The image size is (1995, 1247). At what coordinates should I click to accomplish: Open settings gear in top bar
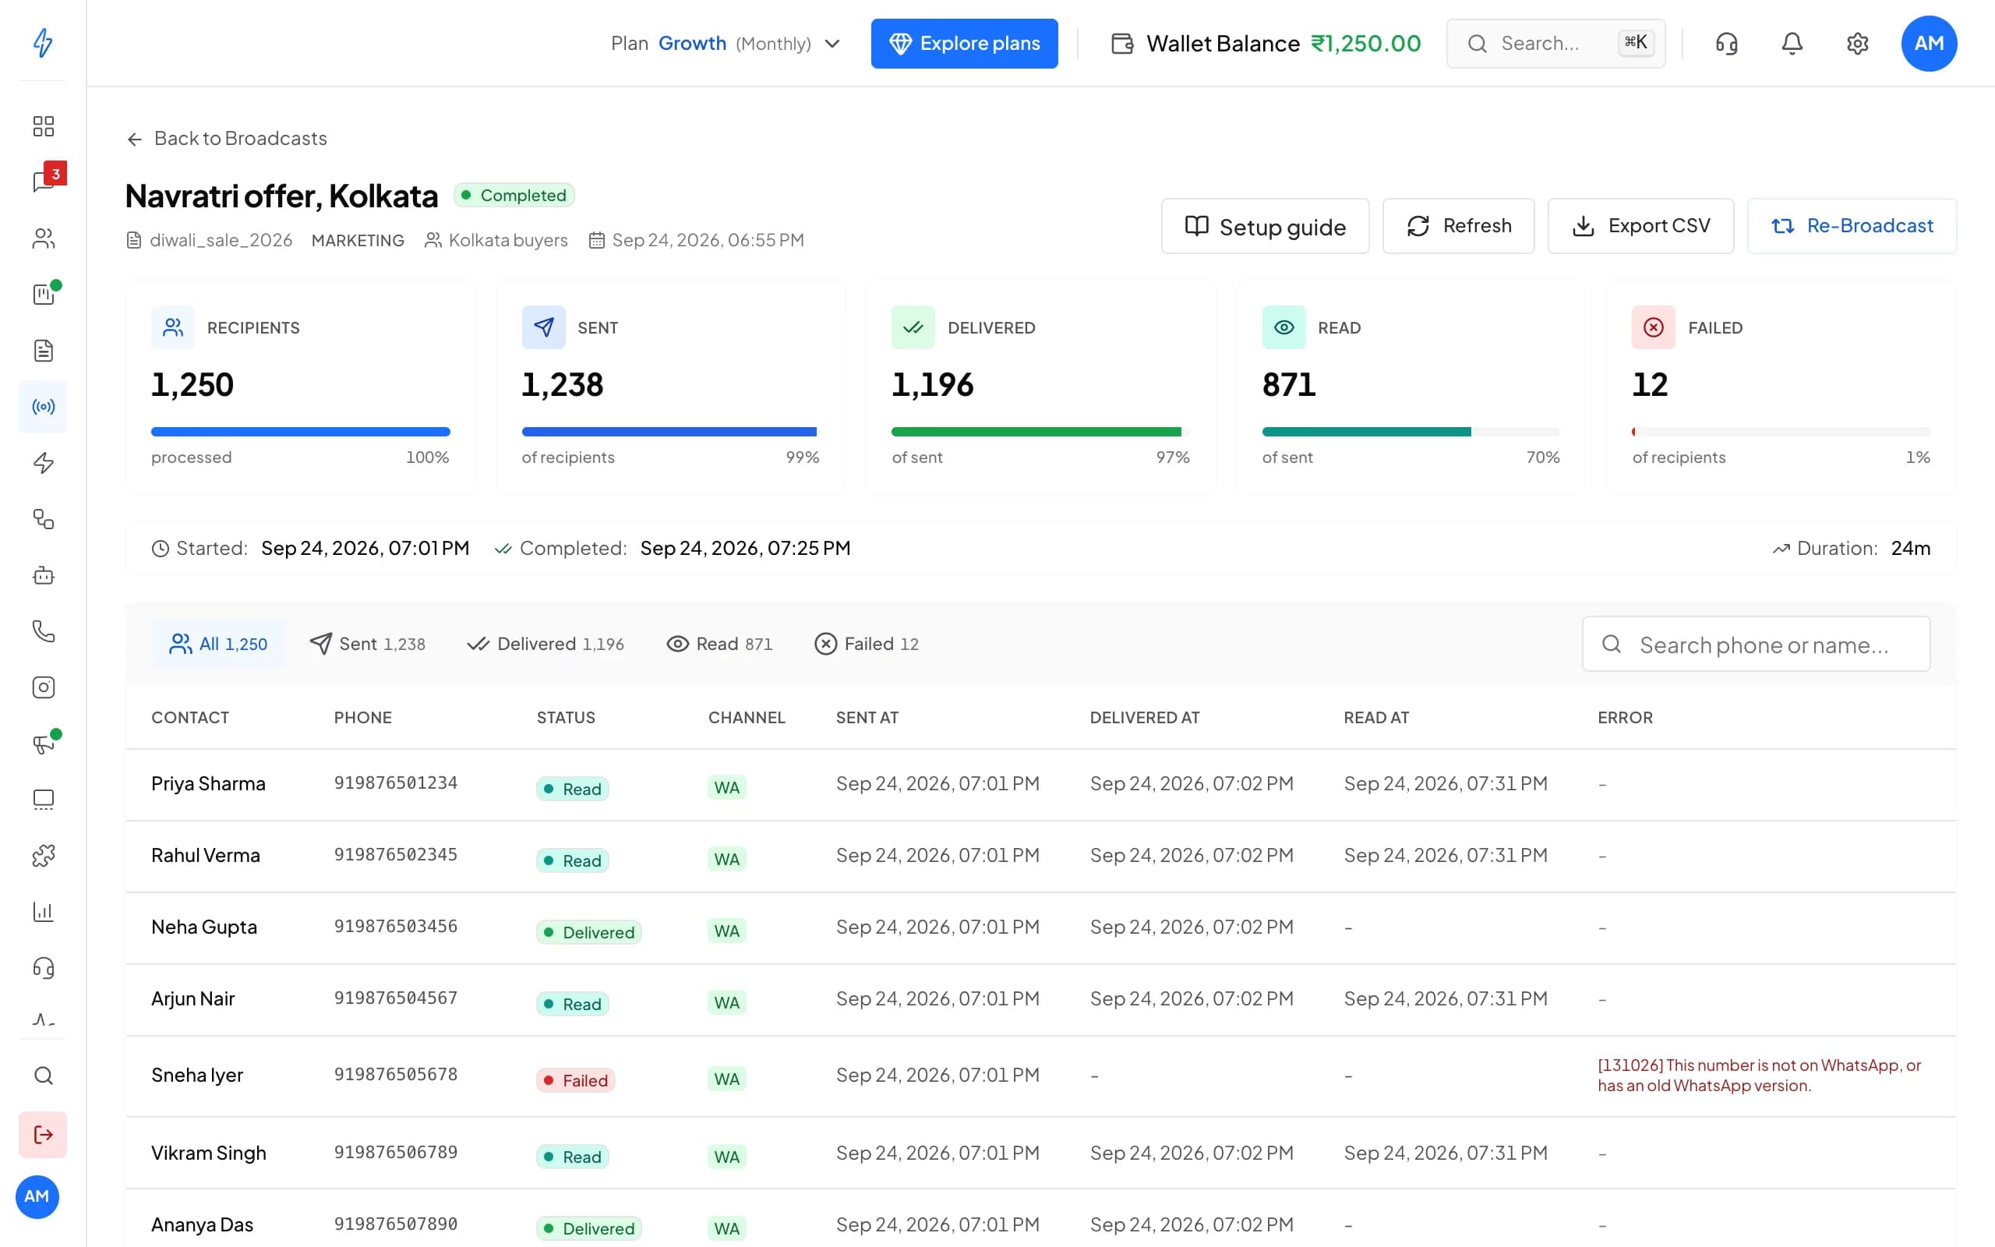point(1856,44)
